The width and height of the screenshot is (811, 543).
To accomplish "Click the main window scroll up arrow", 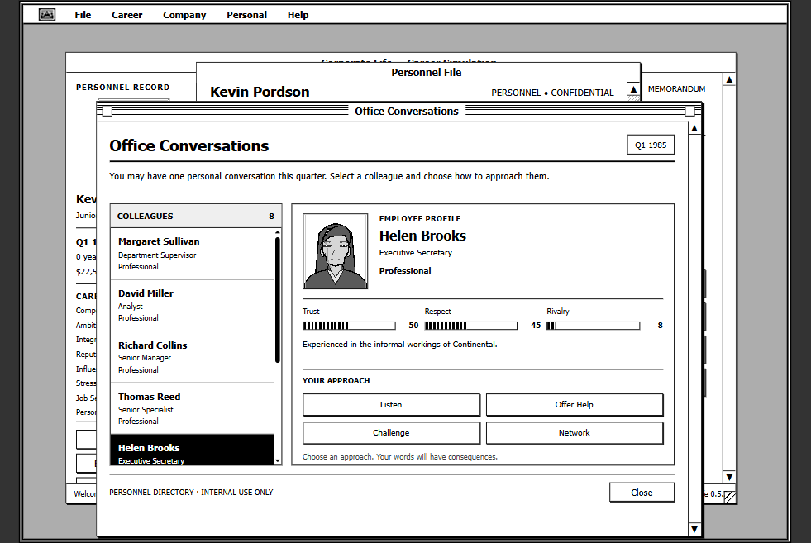I will click(729, 79).
